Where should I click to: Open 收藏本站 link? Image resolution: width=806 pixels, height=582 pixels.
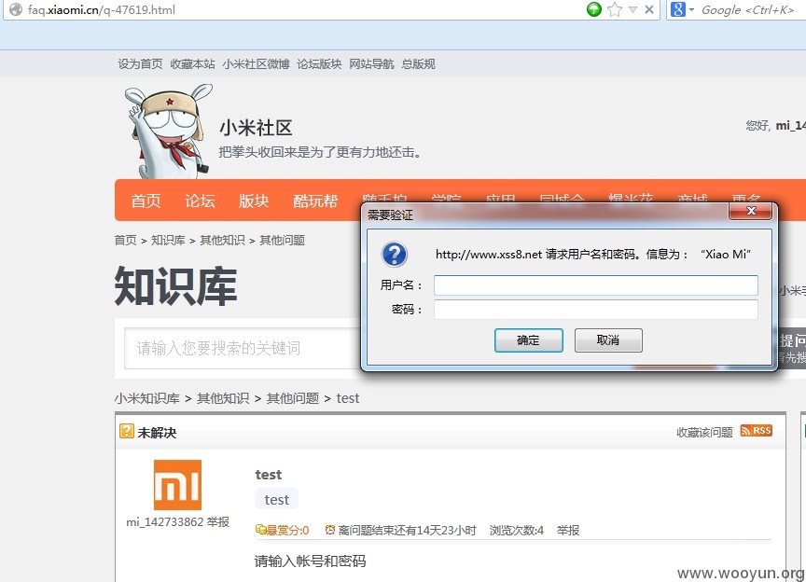point(193,63)
